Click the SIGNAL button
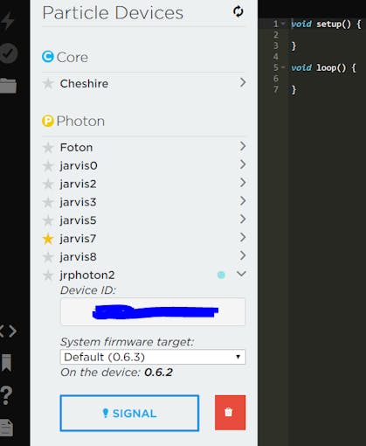This screenshot has width=366, height=446. click(129, 413)
